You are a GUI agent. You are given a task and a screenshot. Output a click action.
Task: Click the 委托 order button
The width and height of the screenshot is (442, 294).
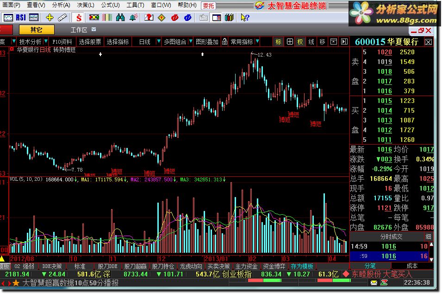pyautogui.click(x=208, y=6)
